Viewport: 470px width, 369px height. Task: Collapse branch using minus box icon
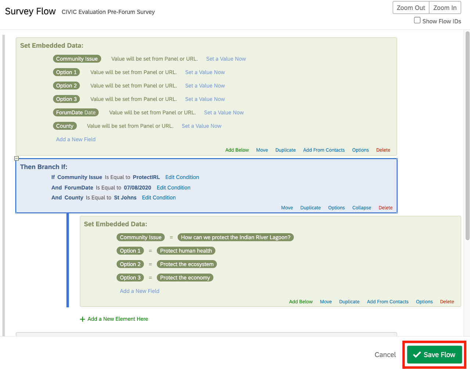pyautogui.click(x=17, y=159)
